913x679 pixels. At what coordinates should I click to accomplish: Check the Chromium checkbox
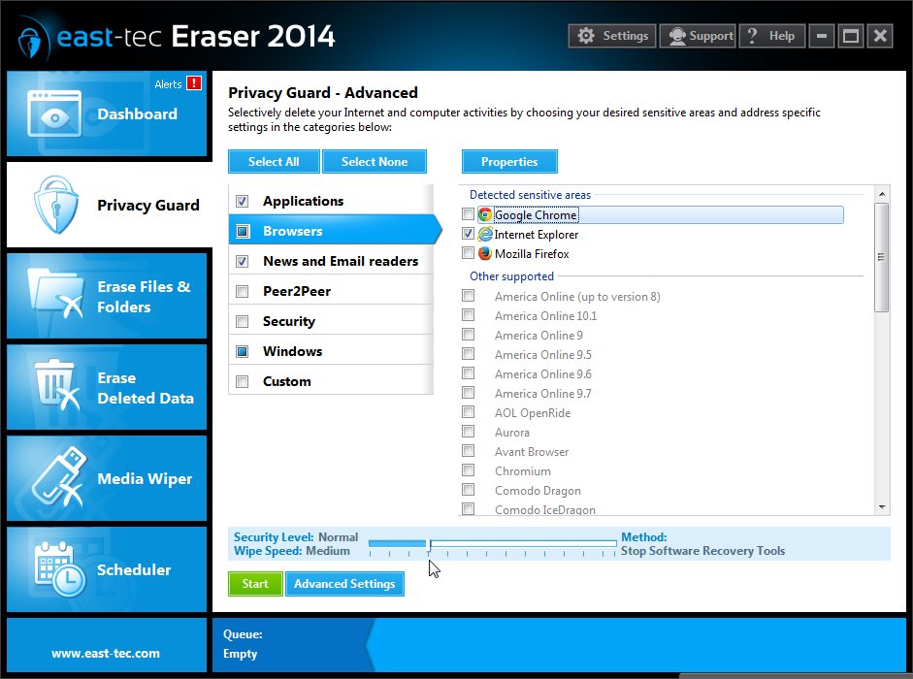point(469,469)
